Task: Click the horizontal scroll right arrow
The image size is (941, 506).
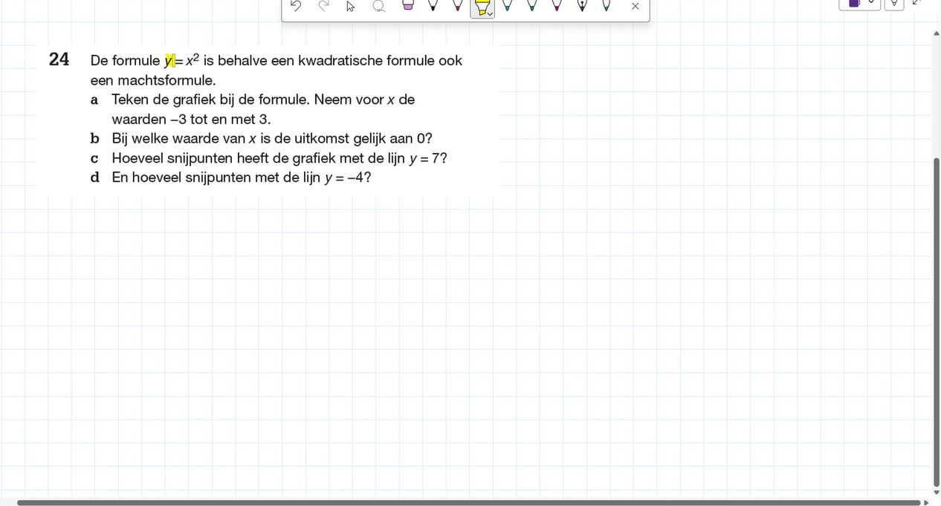Action: [926, 503]
